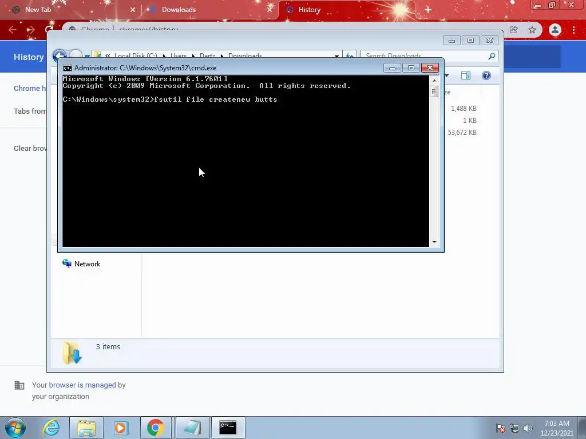
Task: Close the New Tab browser tab
Action: (x=133, y=10)
